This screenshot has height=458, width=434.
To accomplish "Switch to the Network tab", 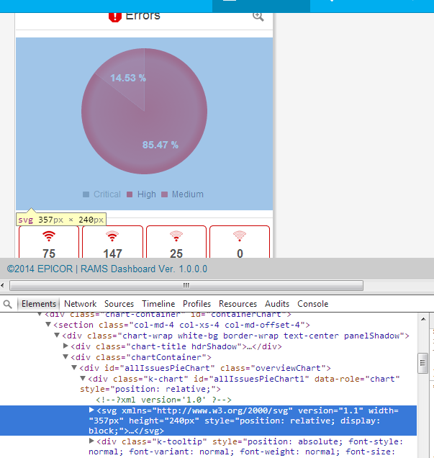I will (x=81, y=304).
